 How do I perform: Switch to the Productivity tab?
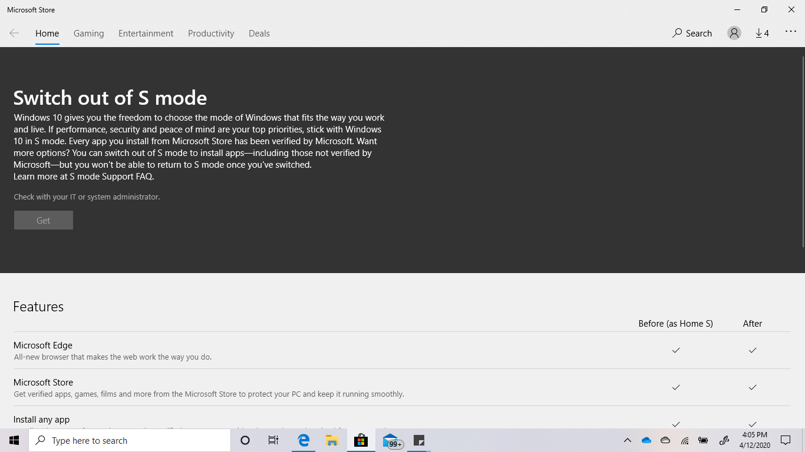211,34
